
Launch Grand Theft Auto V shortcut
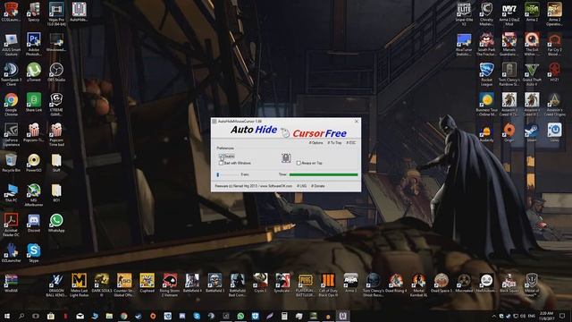tap(532, 74)
